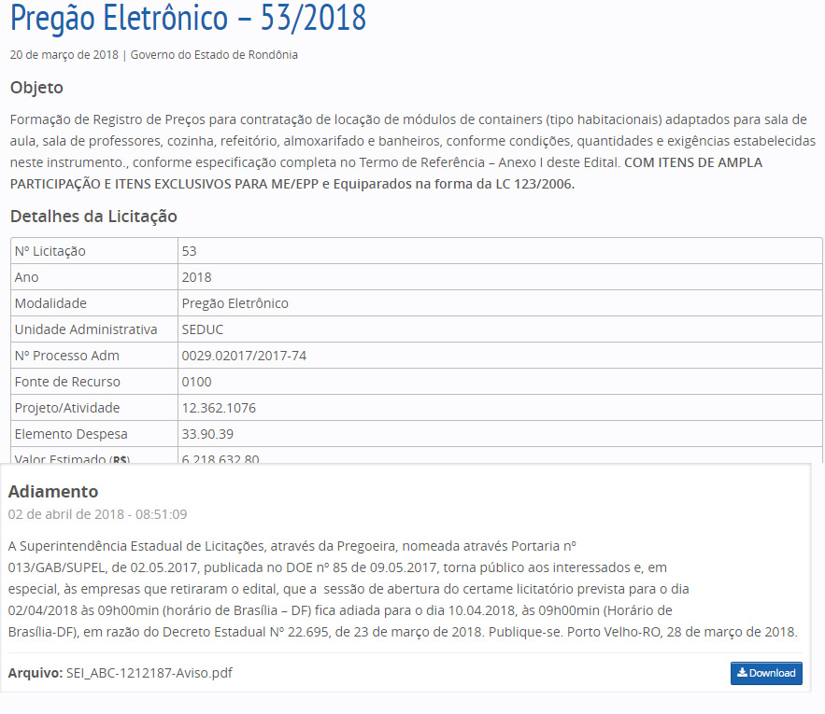Click the file name SEI_ABC-1212187-Aviso.pdf
The image size is (825, 714).
click(149, 673)
